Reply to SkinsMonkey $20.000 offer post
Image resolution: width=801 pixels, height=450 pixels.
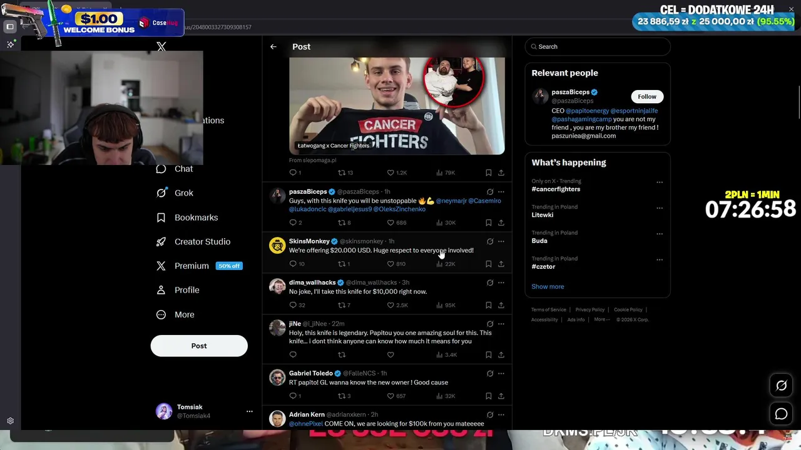[293, 264]
